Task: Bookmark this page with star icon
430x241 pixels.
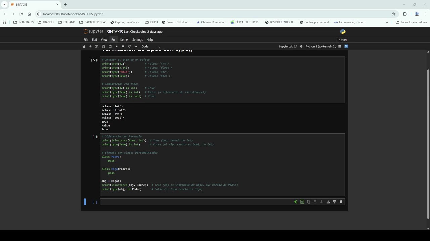Action: [394, 14]
